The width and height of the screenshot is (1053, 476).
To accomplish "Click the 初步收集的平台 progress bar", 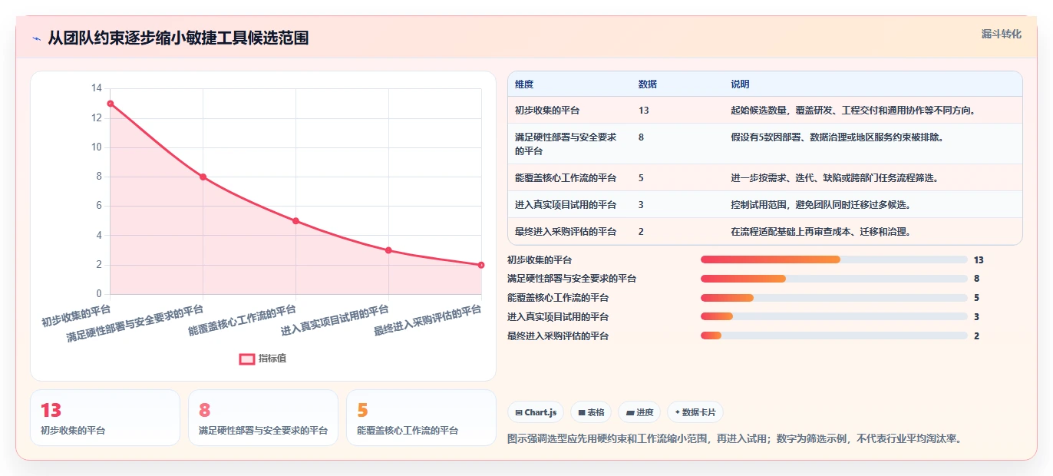I will 834,259.
